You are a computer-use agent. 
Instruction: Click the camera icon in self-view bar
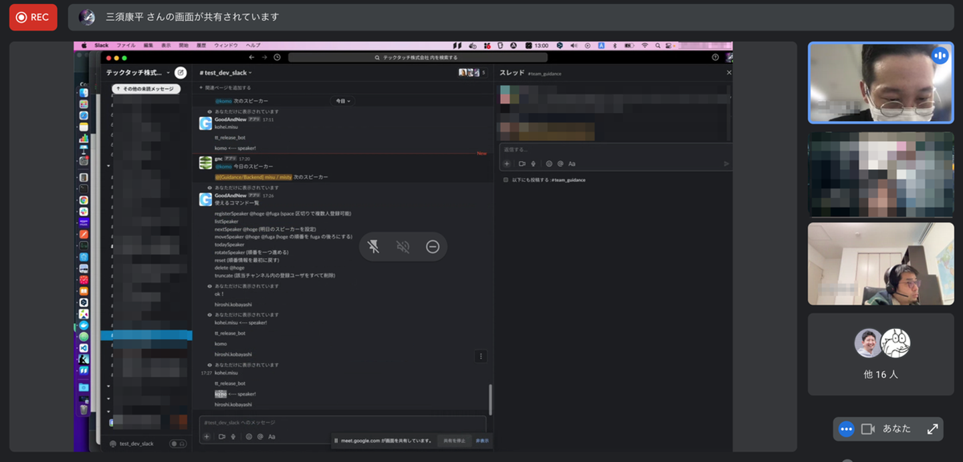point(868,429)
